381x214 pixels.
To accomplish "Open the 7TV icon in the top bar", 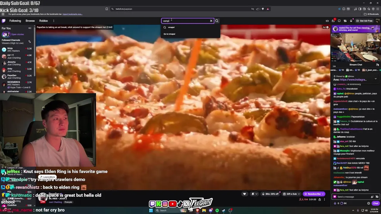I will click(345, 21).
